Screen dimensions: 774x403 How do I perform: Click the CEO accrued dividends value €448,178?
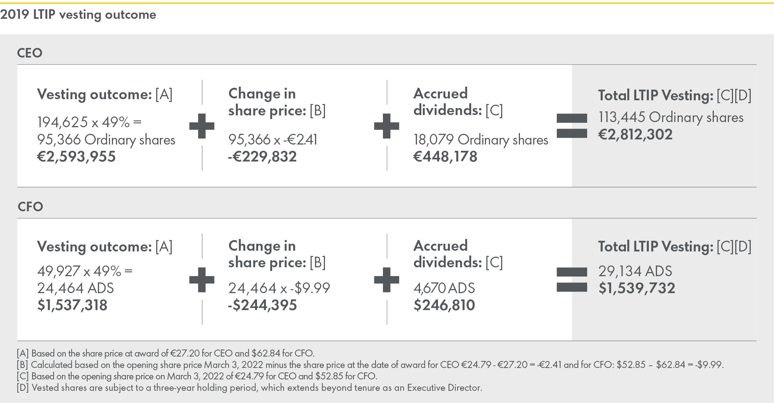(445, 157)
